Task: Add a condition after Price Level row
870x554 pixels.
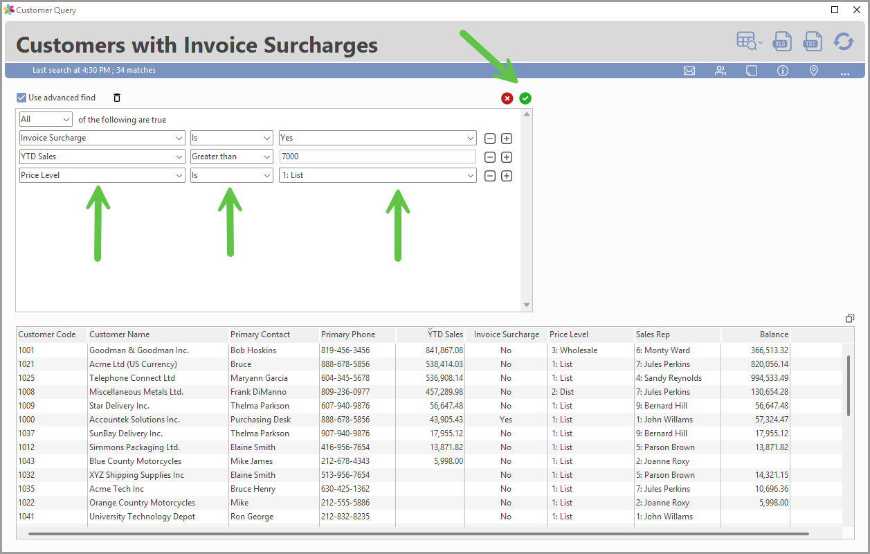Action: [x=507, y=176]
